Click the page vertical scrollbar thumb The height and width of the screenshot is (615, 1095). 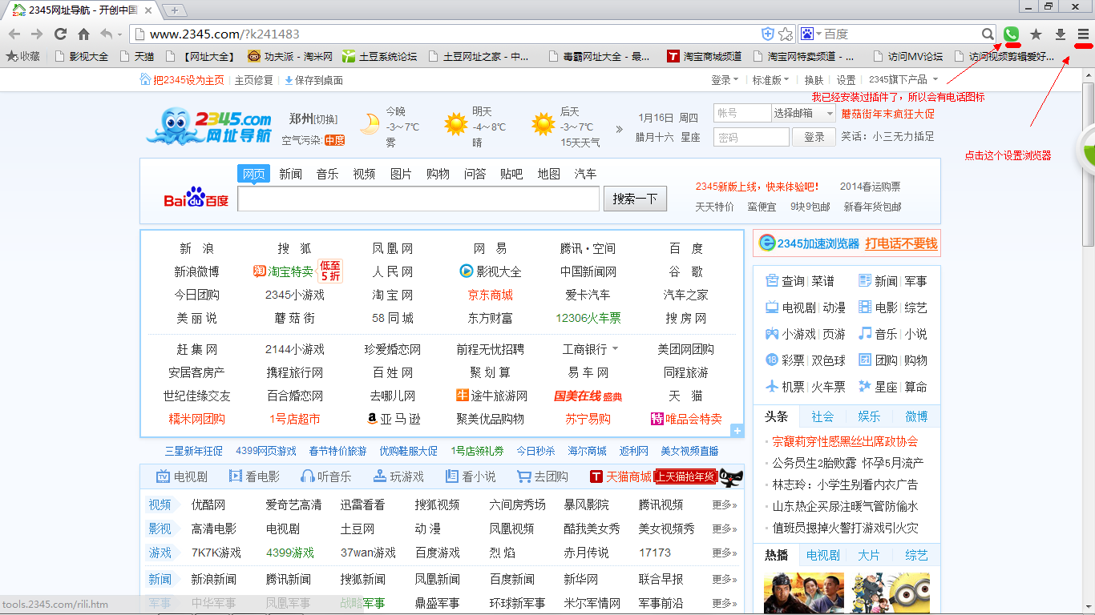[1089, 163]
